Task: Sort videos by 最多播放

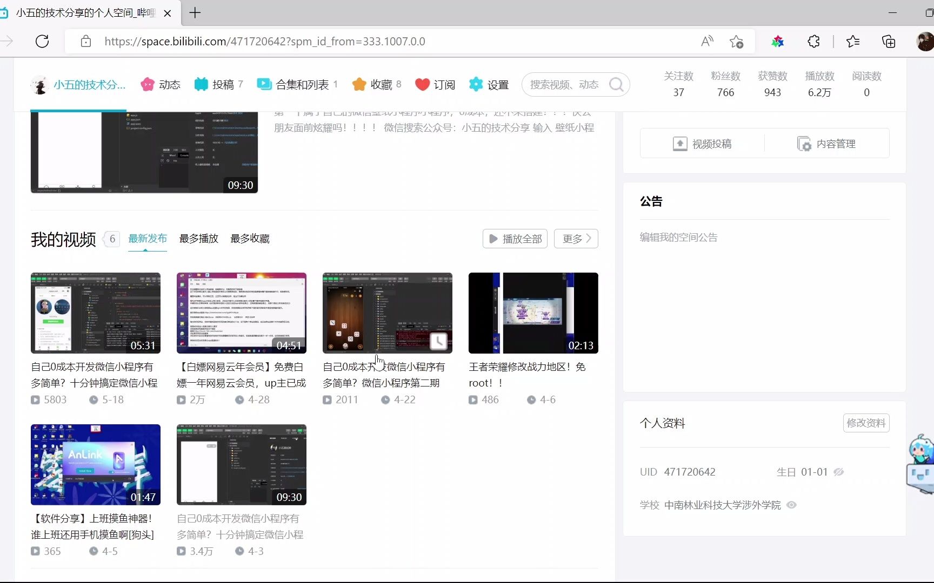Action: point(199,239)
